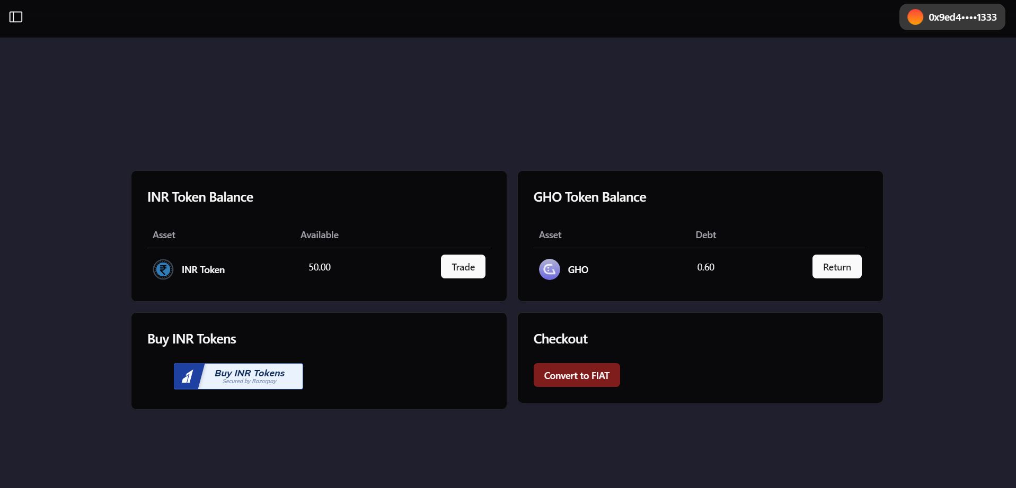Open wallet address 0x9ed4••••1333 menu
1016x488 pixels.
click(x=952, y=17)
